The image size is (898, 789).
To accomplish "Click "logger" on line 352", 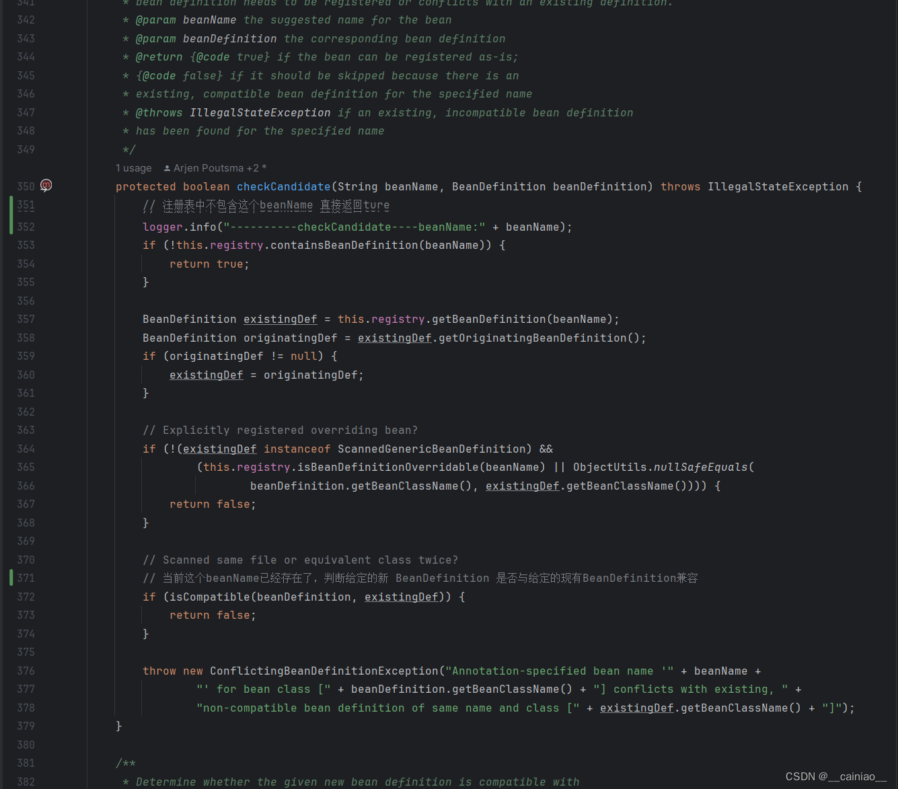I will tap(162, 227).
